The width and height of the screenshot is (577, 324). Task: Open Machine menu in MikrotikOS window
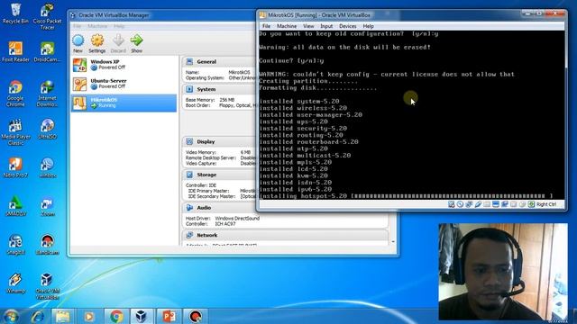pyautogui.click(x=287, y=26)
